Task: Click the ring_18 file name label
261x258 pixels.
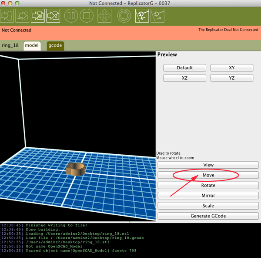Action: click(10, 45)
